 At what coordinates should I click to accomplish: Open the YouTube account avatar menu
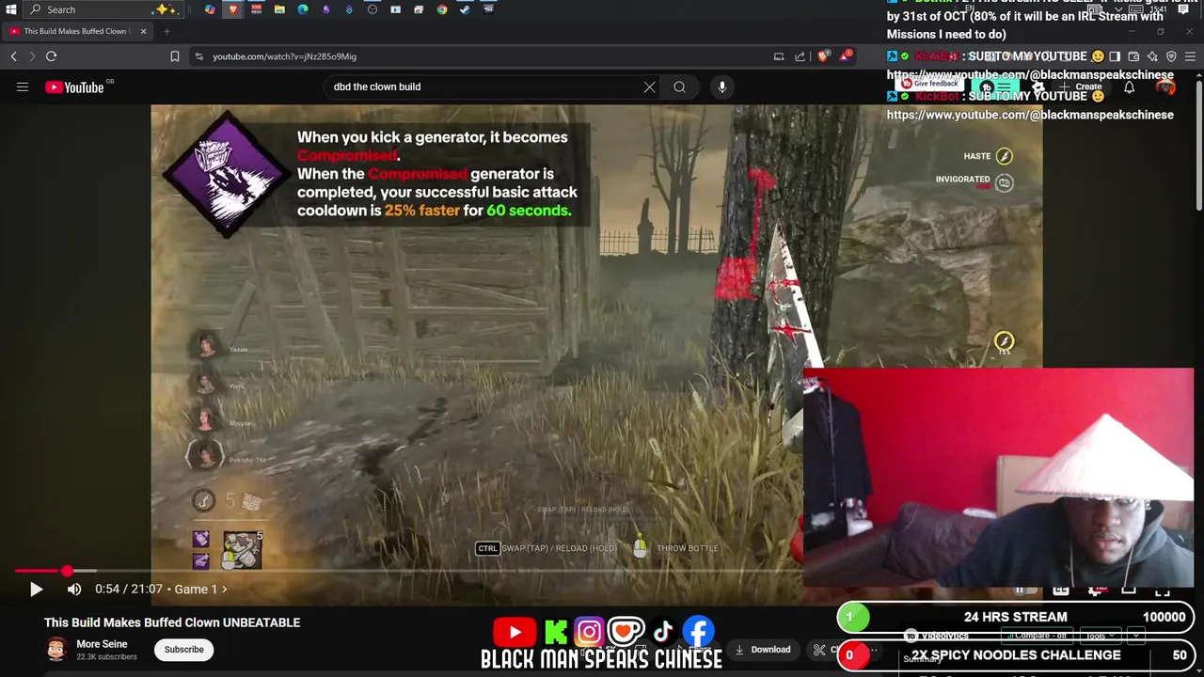tap(1165, 87)
